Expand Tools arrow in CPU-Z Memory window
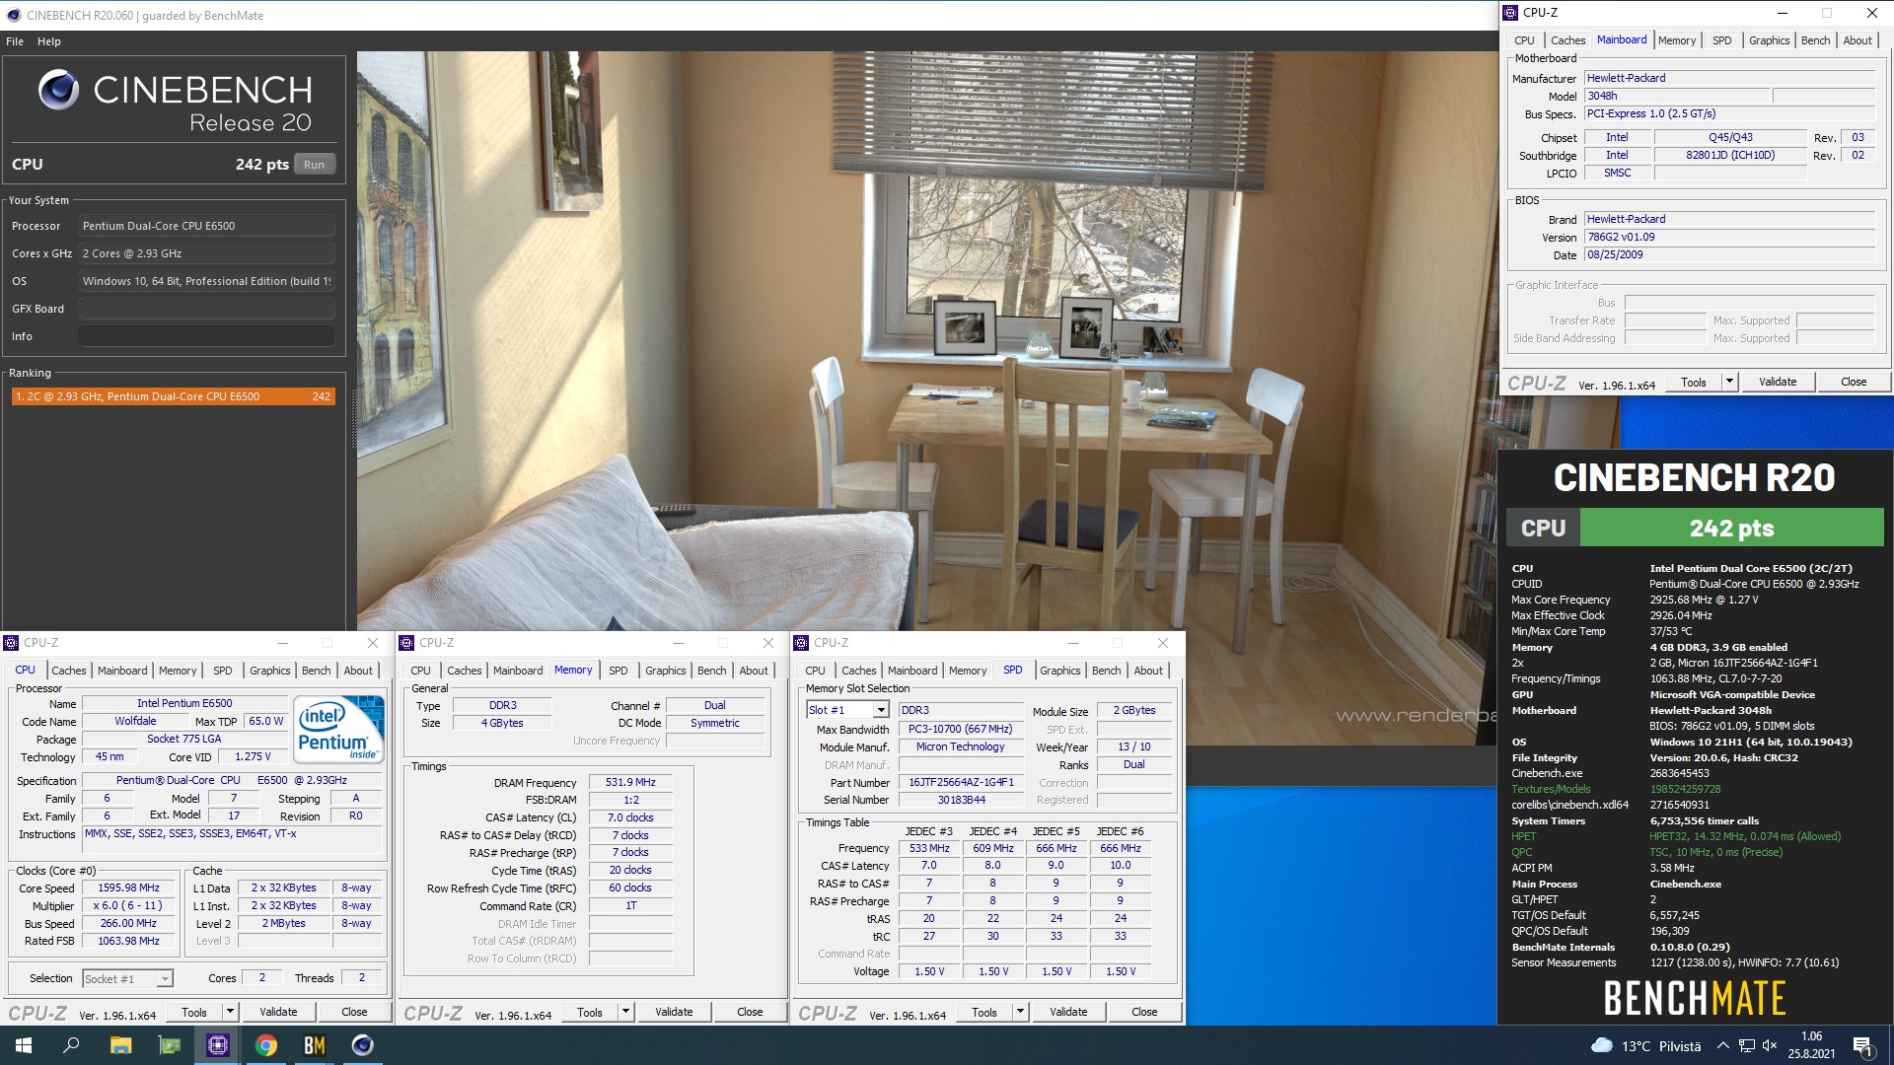The width and height of the screenshot is (1894, 1065). pos(625,1012)
